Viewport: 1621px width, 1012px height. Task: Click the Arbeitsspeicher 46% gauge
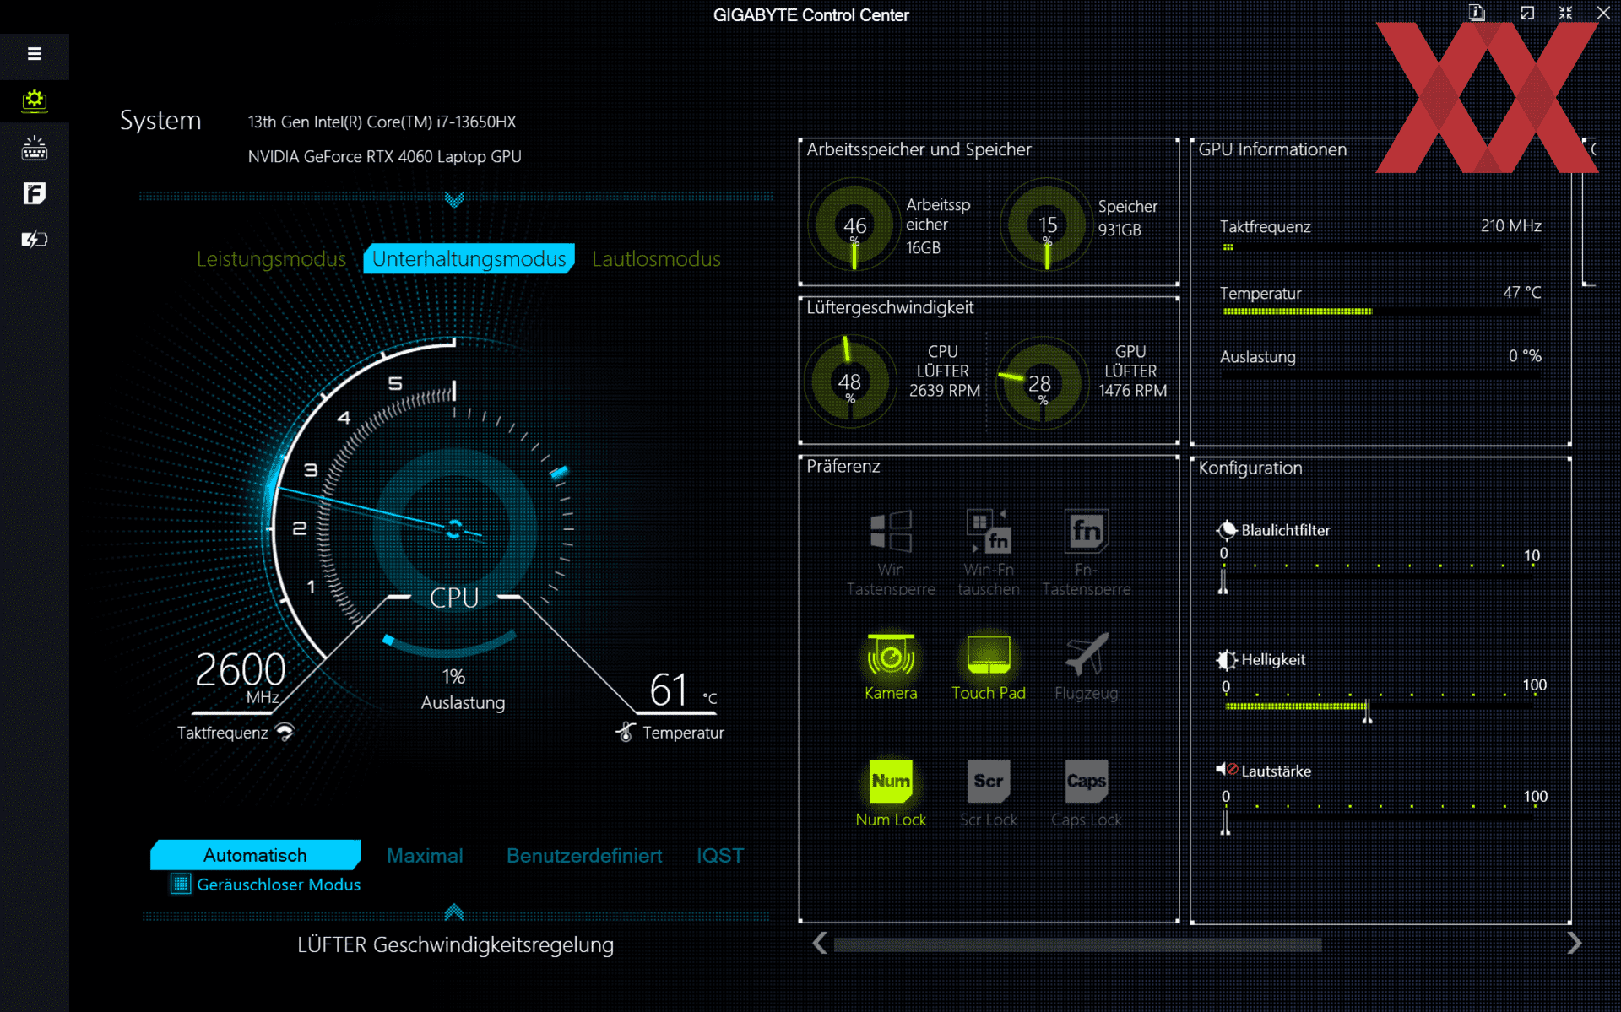point(854,225)
